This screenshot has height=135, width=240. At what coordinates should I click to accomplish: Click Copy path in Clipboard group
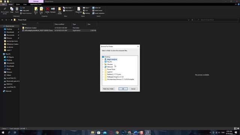point(24,10)
